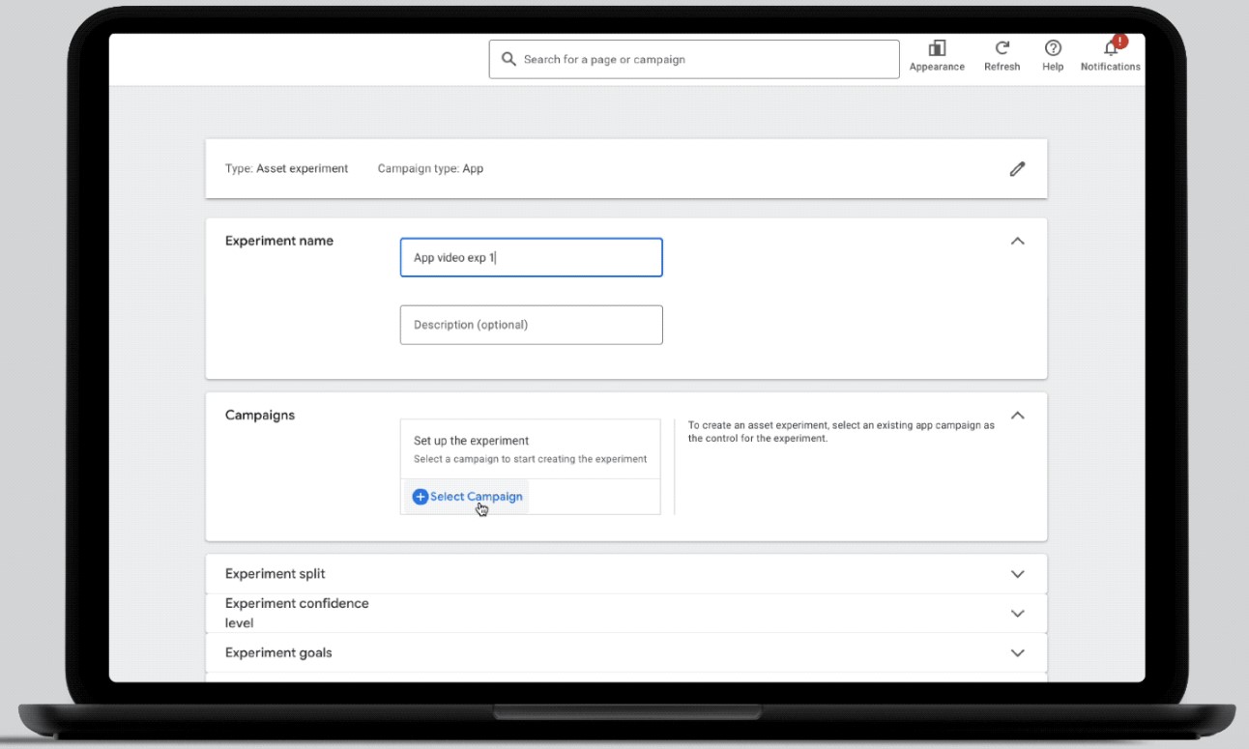Click the 'Experiment goals' section title
Image resolution: width=1249 pixels, height=749 pixels.
click(x=278, y=653)
